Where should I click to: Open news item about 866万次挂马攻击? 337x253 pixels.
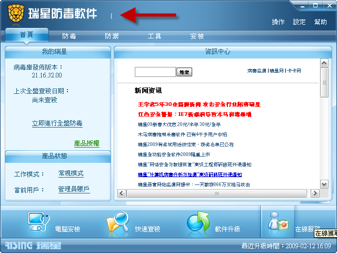click(194, 184)
